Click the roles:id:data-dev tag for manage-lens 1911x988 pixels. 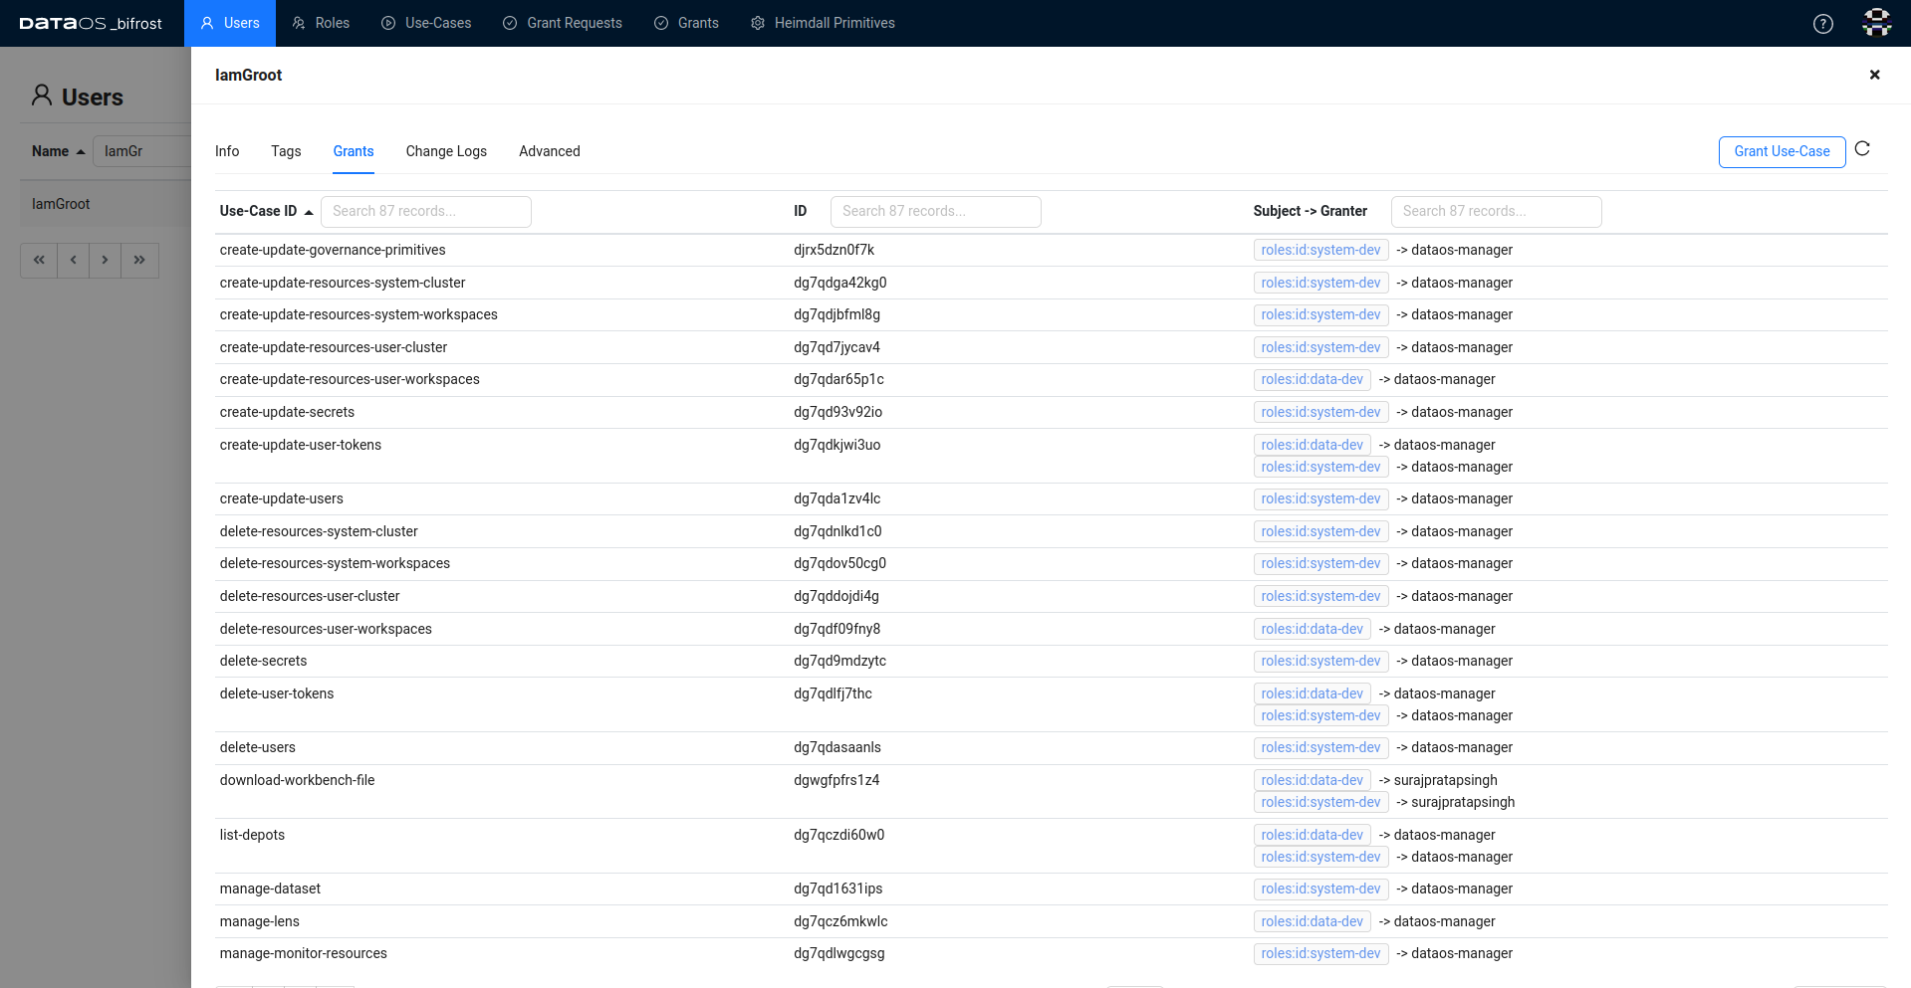click(x=1312, y=921)
